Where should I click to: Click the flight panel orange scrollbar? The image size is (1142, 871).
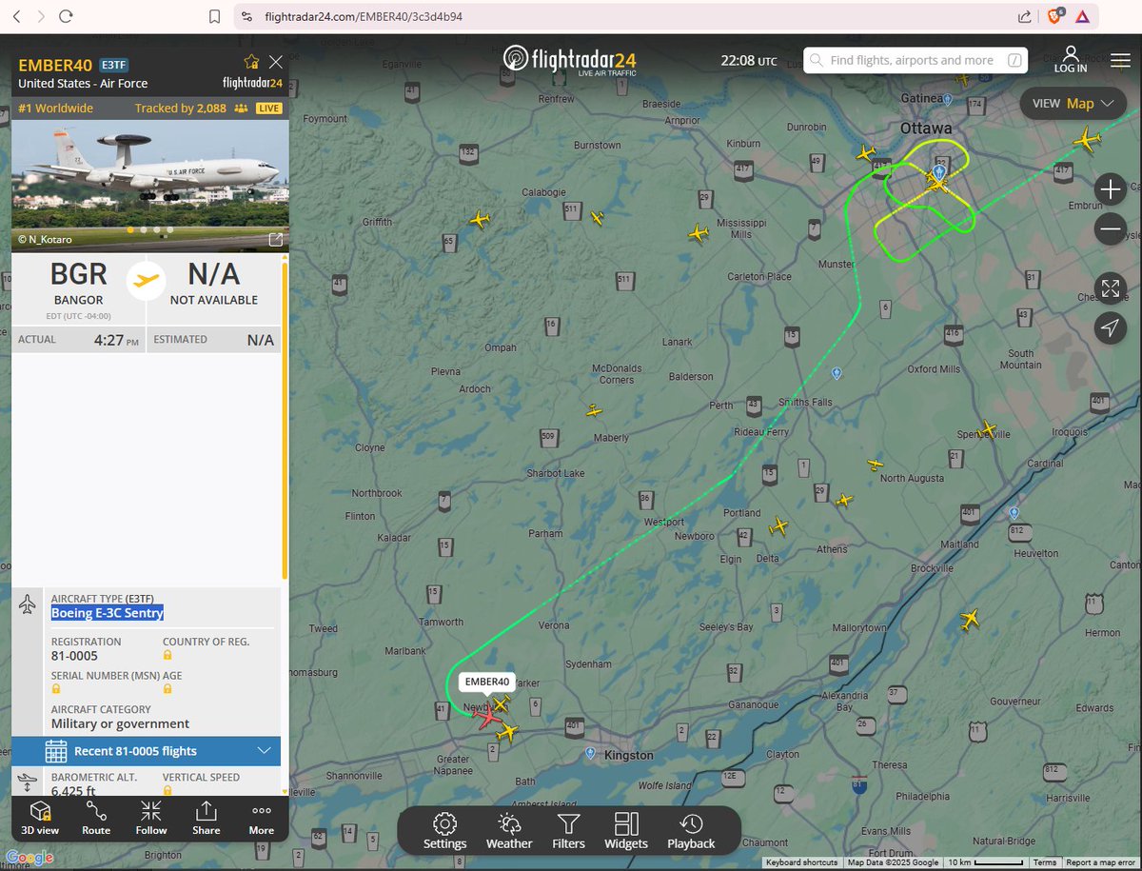(285, 419)
